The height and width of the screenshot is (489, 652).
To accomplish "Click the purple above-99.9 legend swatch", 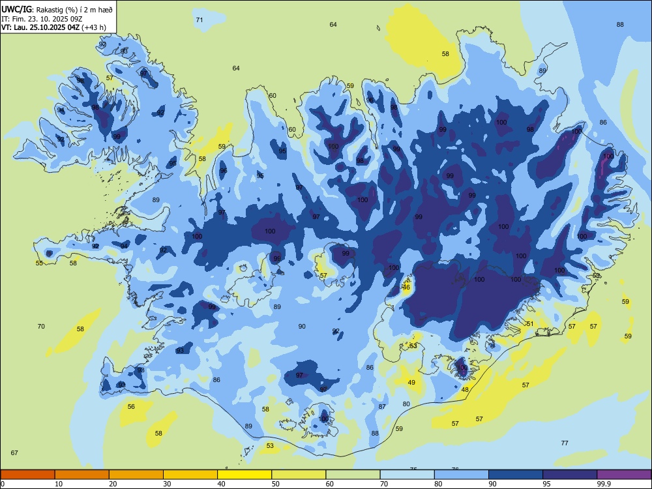I will (624, 475).
